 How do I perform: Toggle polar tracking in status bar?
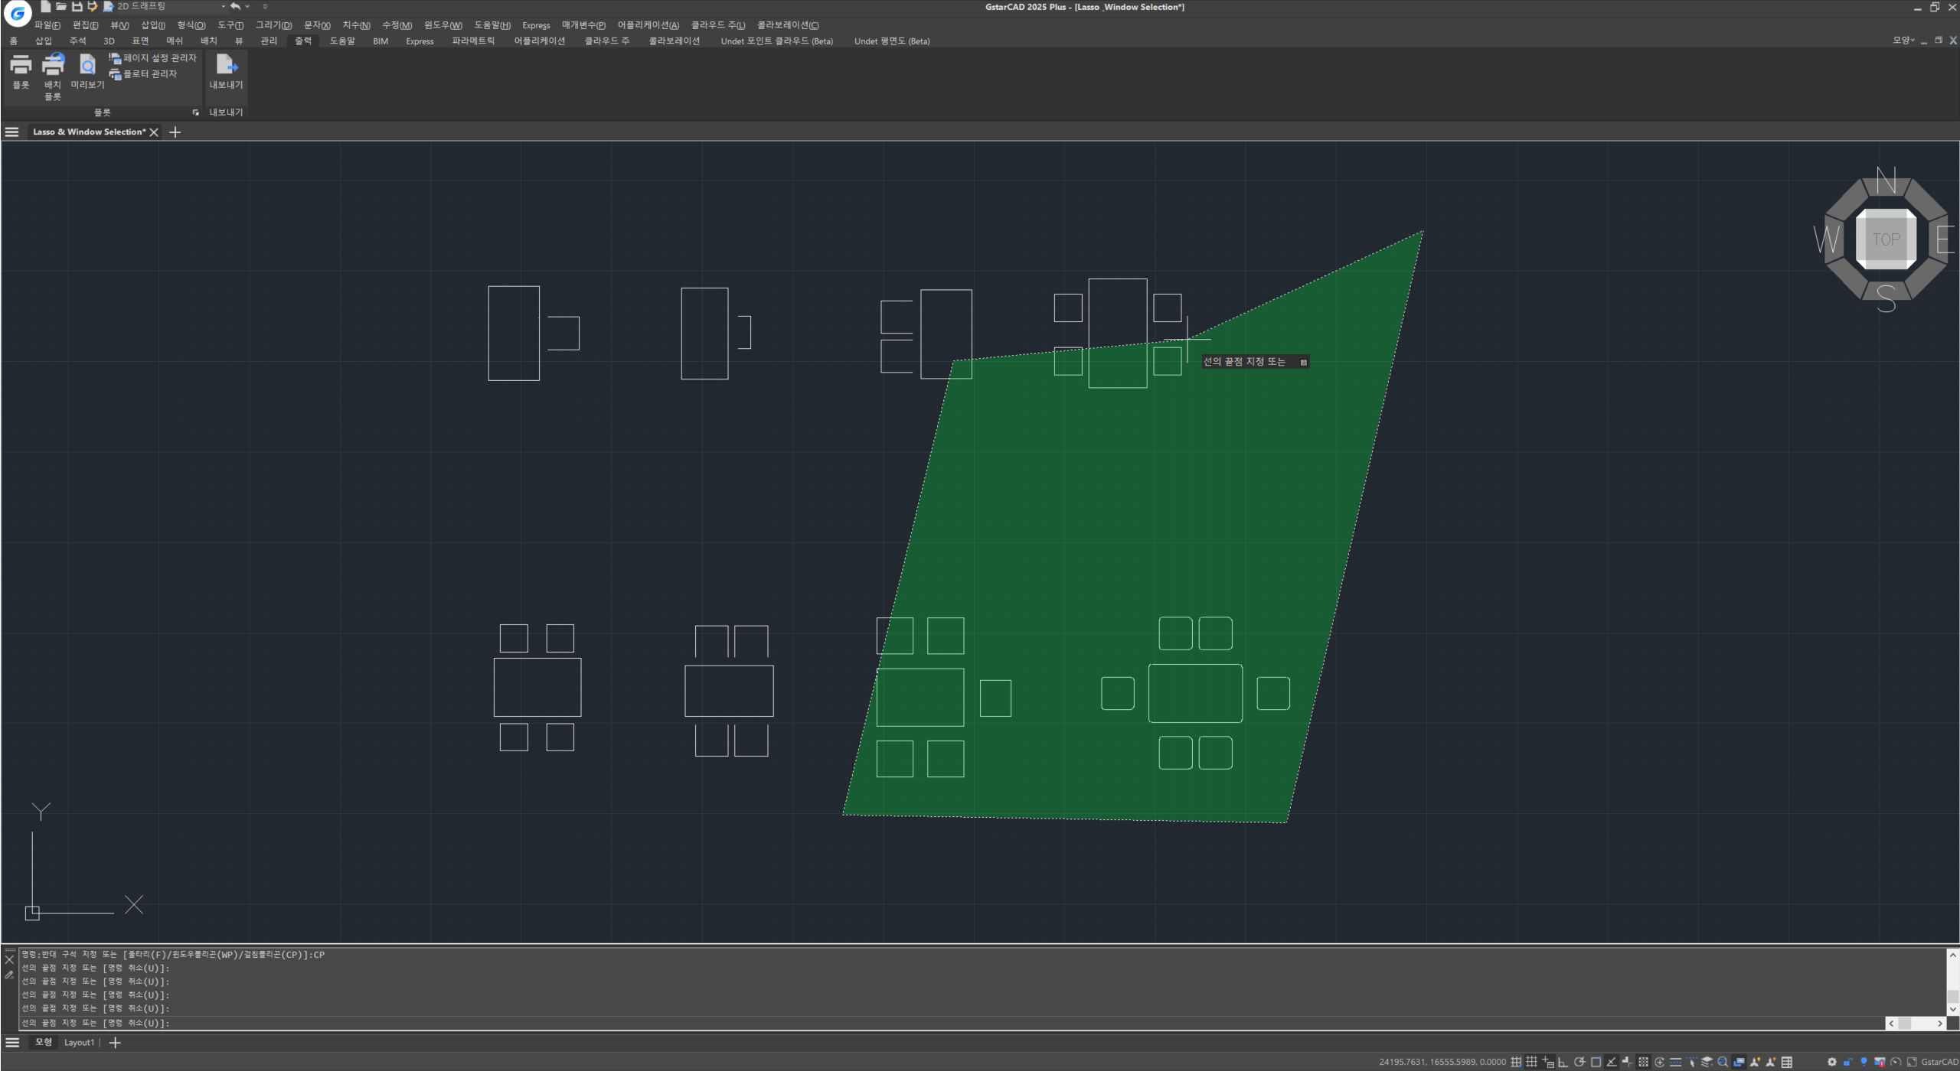(x=1579, y=1062)
